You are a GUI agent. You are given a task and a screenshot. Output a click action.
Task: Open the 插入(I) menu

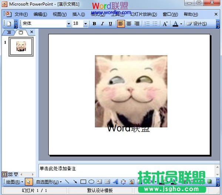[x=78, y=14]
